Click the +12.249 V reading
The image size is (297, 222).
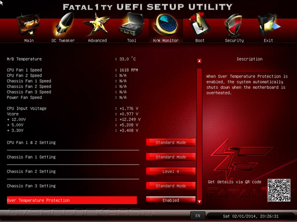point(130,119)
